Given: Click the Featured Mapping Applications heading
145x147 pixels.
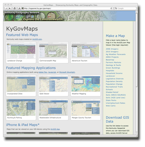Looking at the screenshot, I should 31,68.
